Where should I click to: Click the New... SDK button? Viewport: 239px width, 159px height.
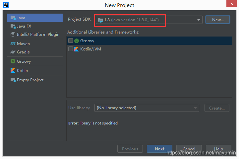218,20
